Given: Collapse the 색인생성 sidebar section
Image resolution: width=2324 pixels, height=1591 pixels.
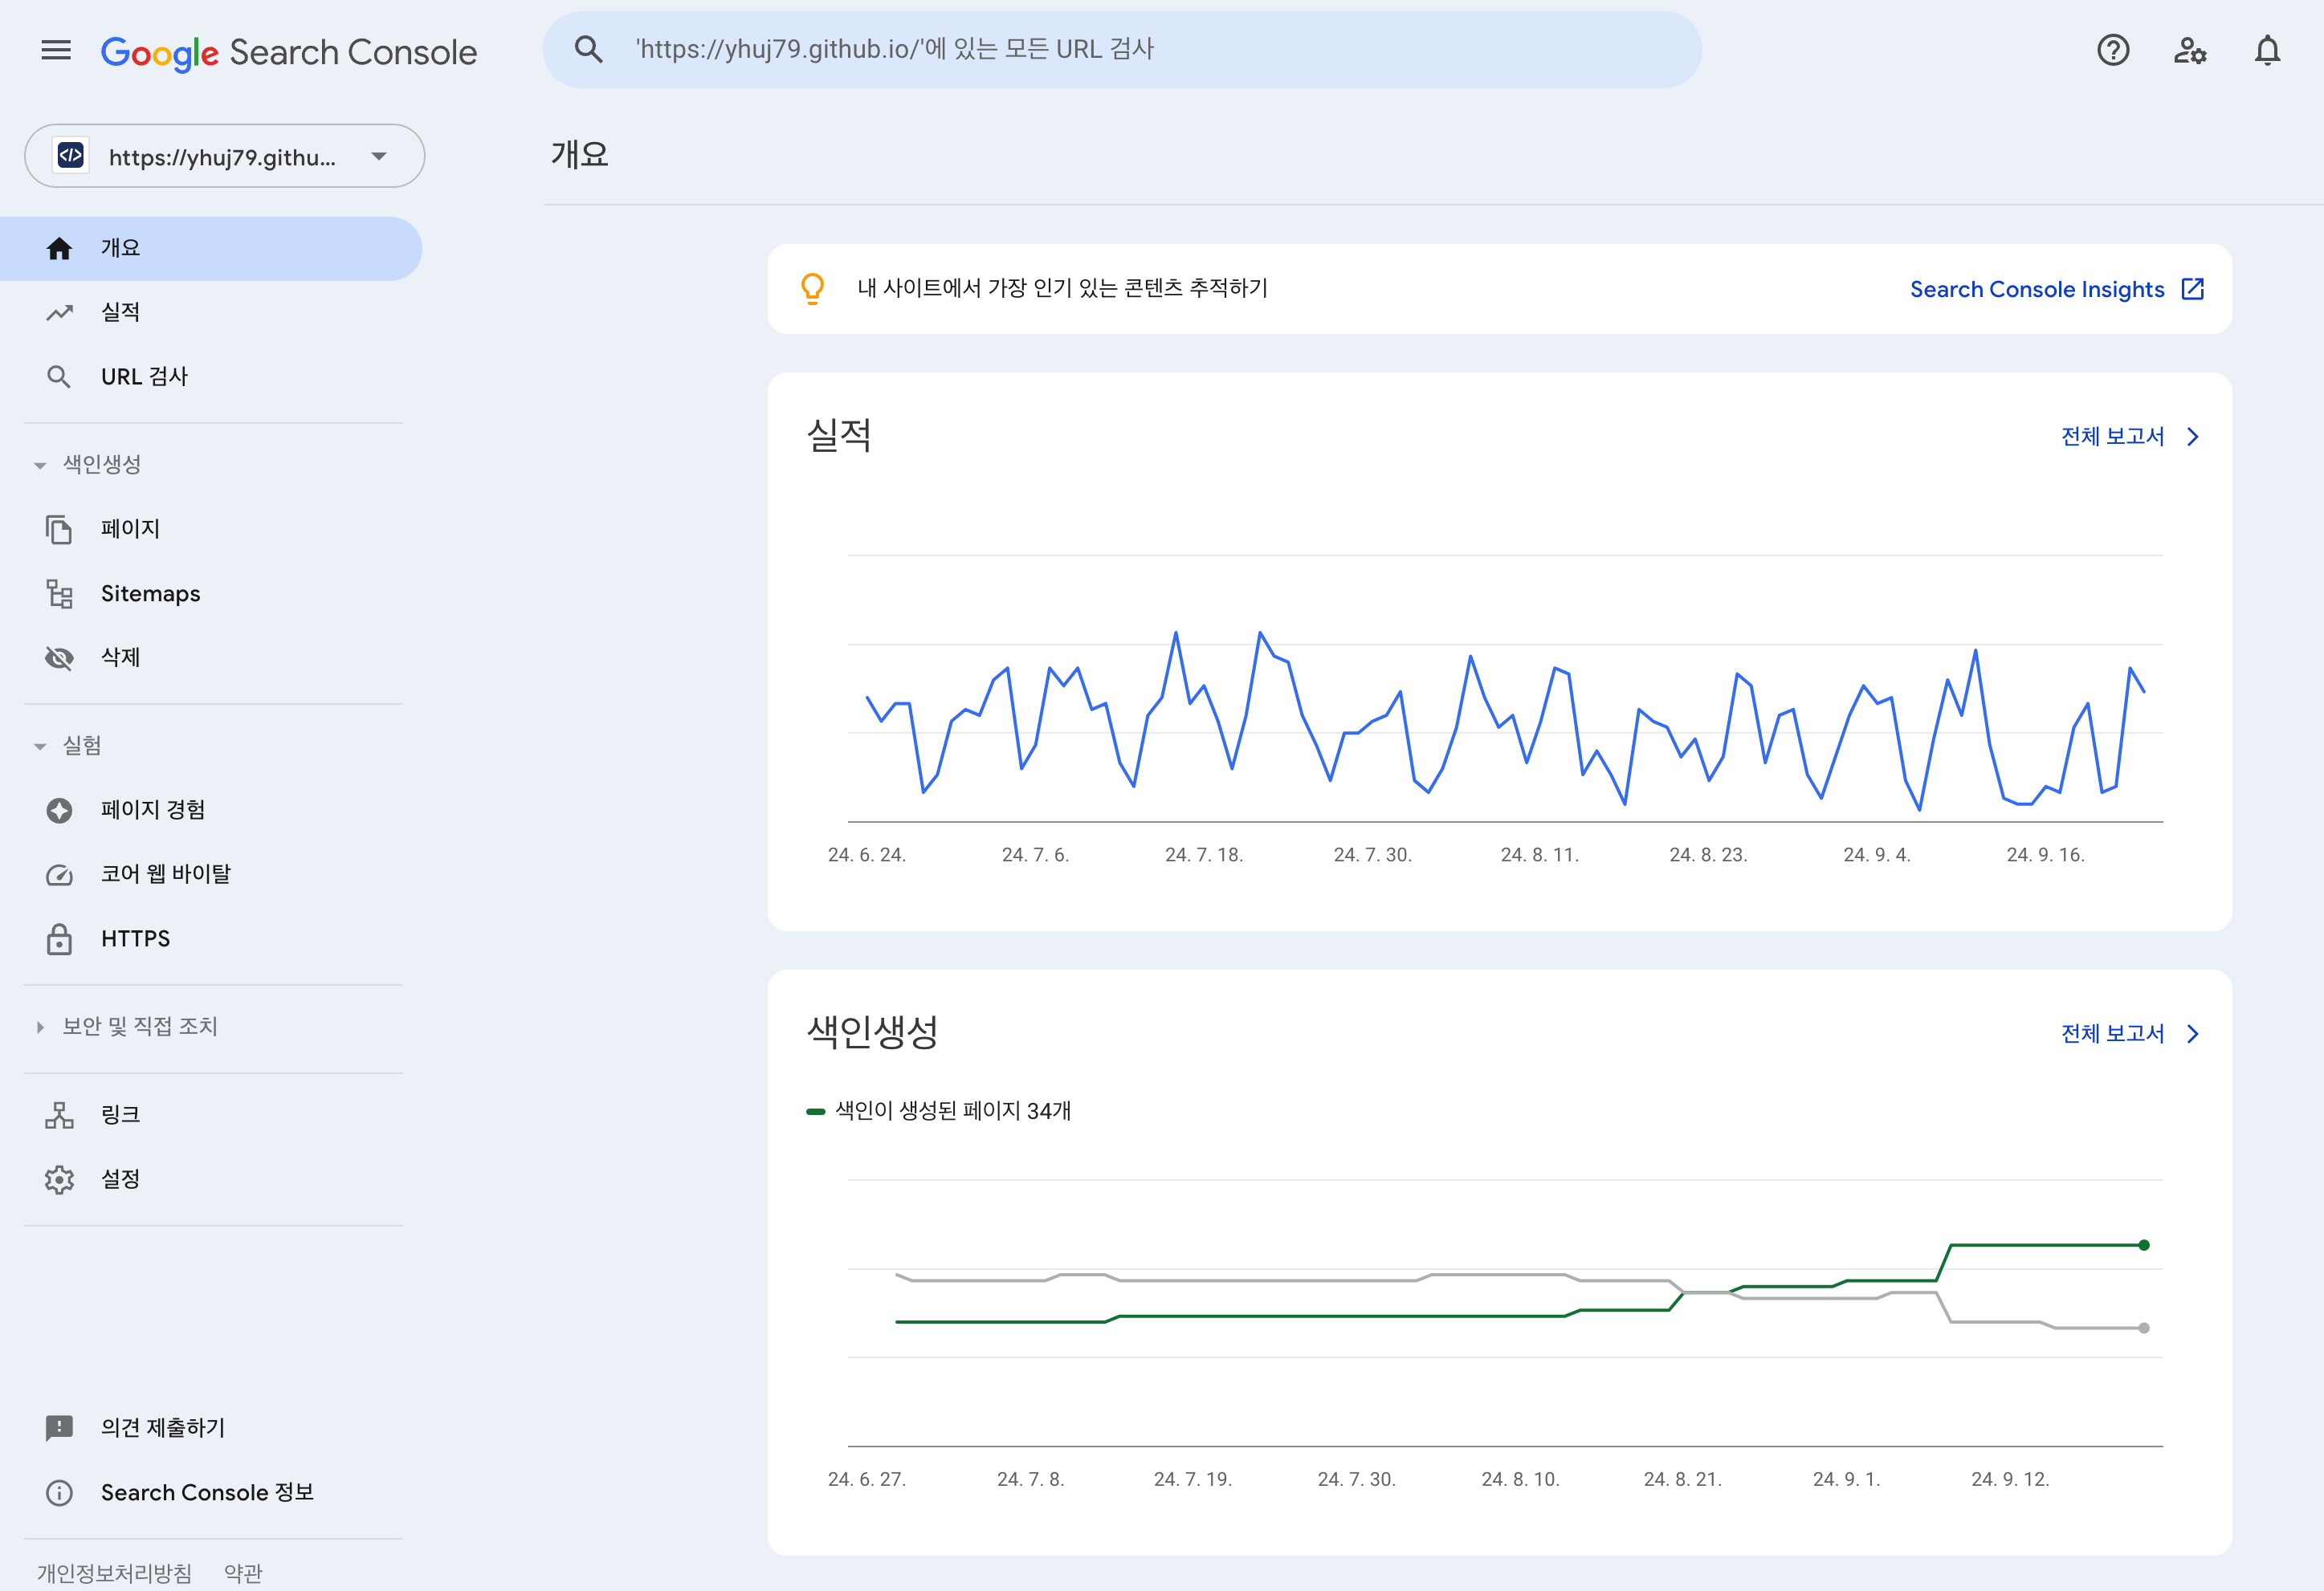Looking at the screenshot, I should click(40, 465).
